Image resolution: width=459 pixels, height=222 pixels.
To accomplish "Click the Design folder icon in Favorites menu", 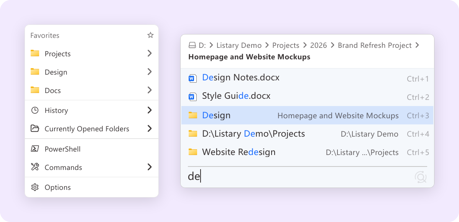I will (x=35, y=72).
